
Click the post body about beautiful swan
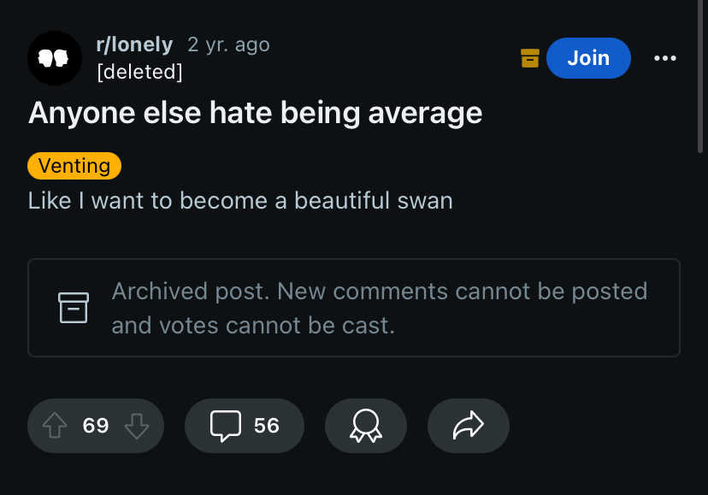coord(240,201)
